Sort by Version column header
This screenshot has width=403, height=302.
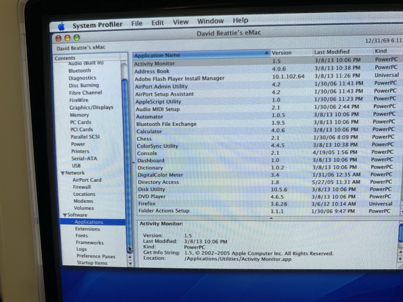point(291,53)
